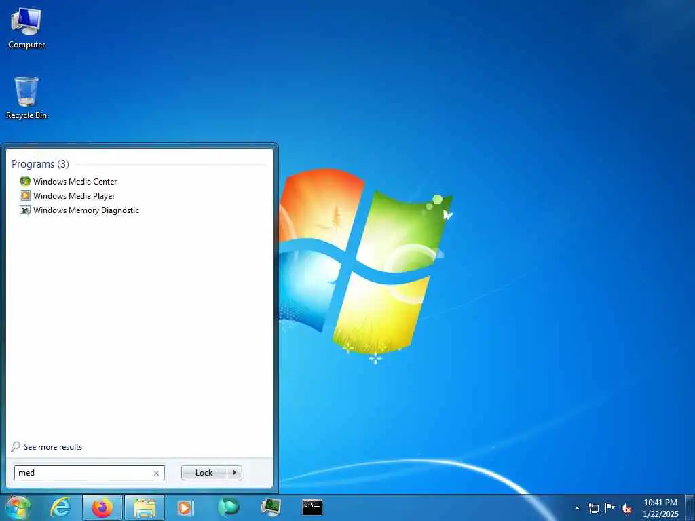Launch Windows Media Player from search results
695x521 pixels.
[74, 196]
